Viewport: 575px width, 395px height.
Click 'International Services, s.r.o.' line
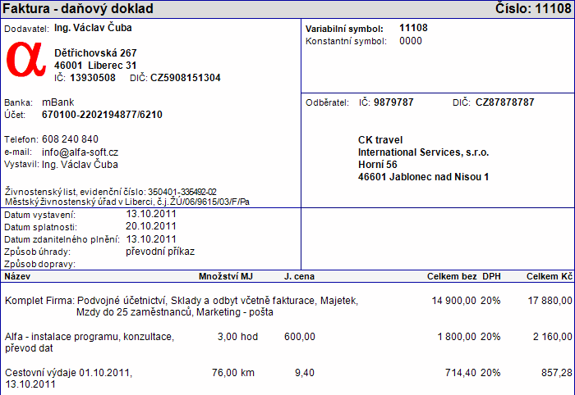(424, 152)
